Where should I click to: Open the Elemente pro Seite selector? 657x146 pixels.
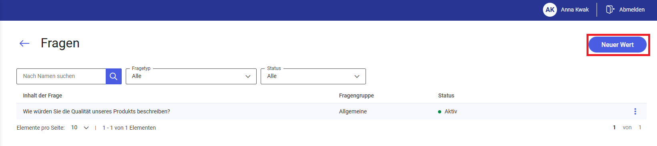[80, 128]
